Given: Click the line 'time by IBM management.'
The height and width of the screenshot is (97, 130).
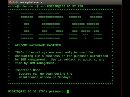Looking at the screenshot, I should coord(35,63).
